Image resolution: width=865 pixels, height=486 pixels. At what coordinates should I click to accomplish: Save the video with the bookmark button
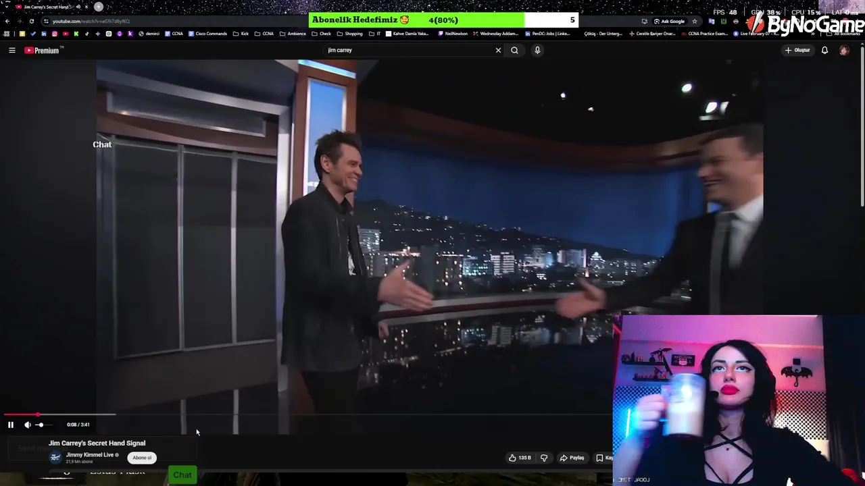[x=603, y=458]
